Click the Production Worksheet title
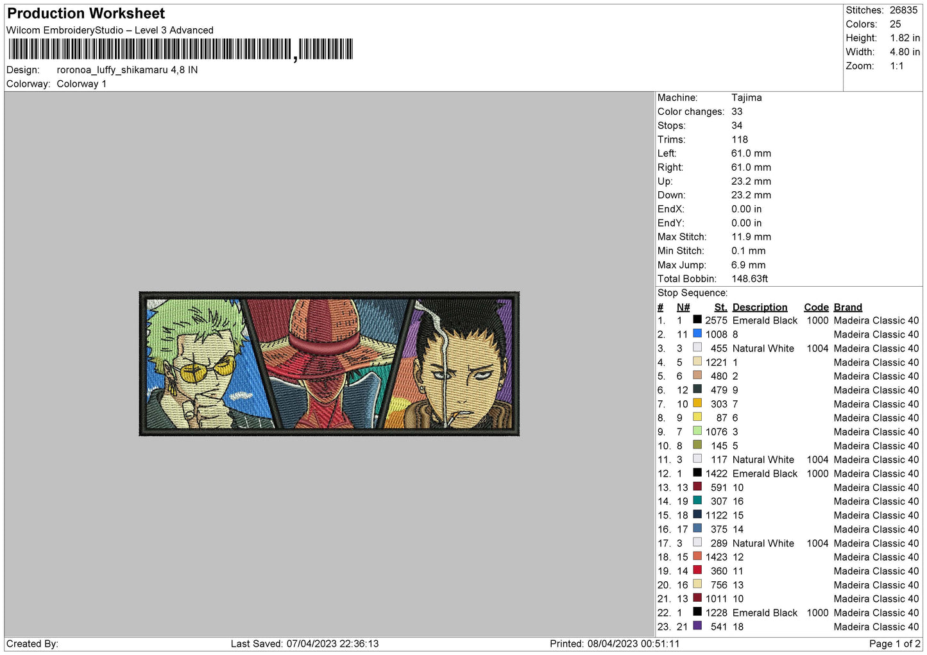The height and width of the screenshot is (655, 927). click(x=86, y=13)
